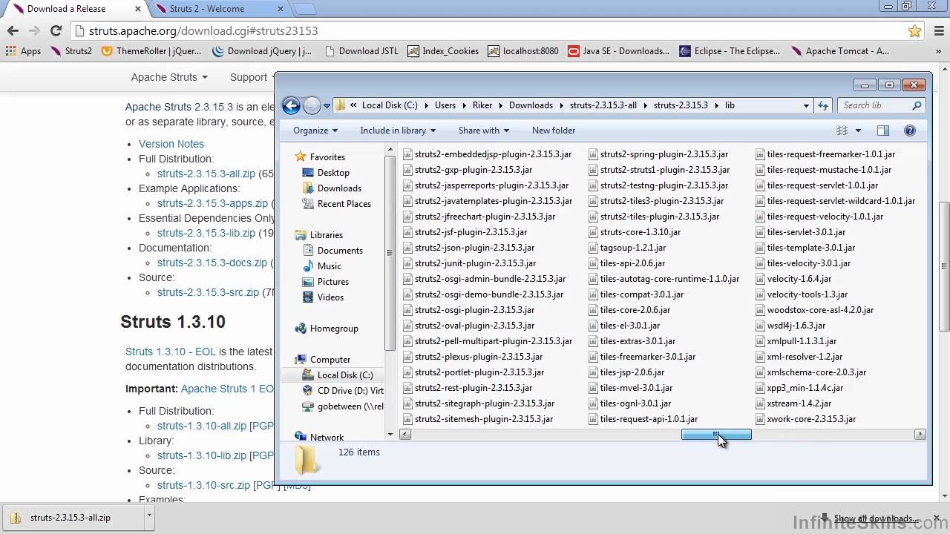Open address bar history dropdown
The height and width of the screenshot is (534, 950).
pos(806,105)
